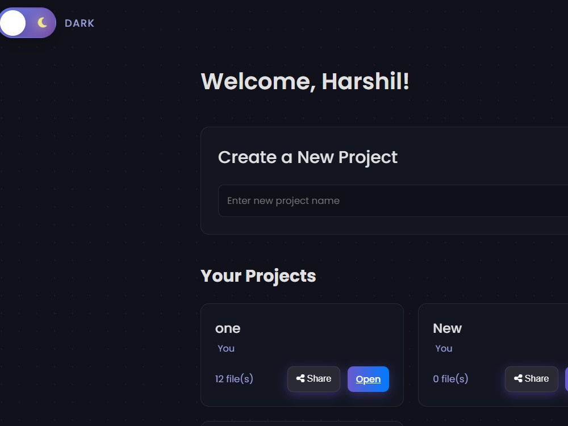Click the DARK theme label
The height and width of the screenshot is (426, 568).
click(x=80, y=23)
